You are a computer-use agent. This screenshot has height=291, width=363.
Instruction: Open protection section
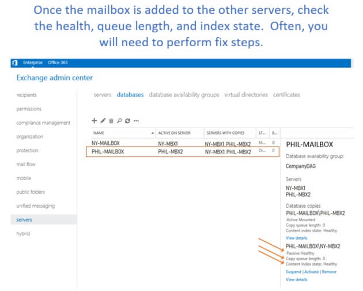point(27,150)
